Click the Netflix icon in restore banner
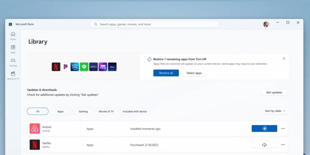Screen dimensions: 310x155 coord(56,67)
